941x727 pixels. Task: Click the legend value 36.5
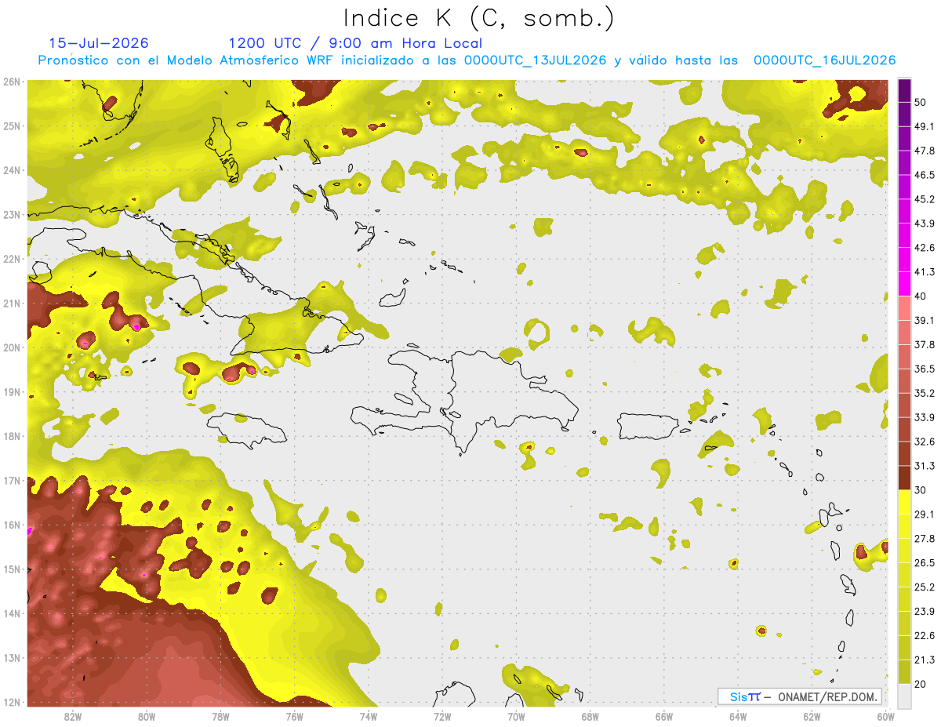925,369
